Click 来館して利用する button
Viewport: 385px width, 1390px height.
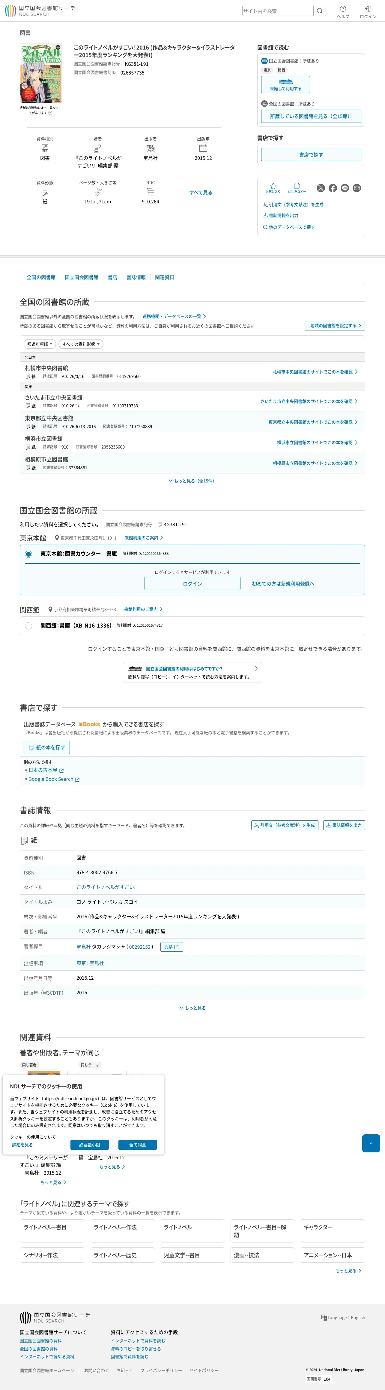click(285, 85)
